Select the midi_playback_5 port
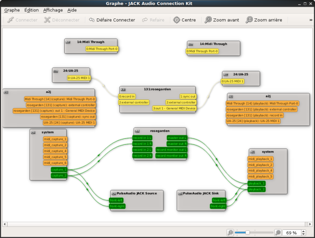Image resolution: width=315 pixels, height=238 pixels. pyautogui.click(x=260, y=177)
